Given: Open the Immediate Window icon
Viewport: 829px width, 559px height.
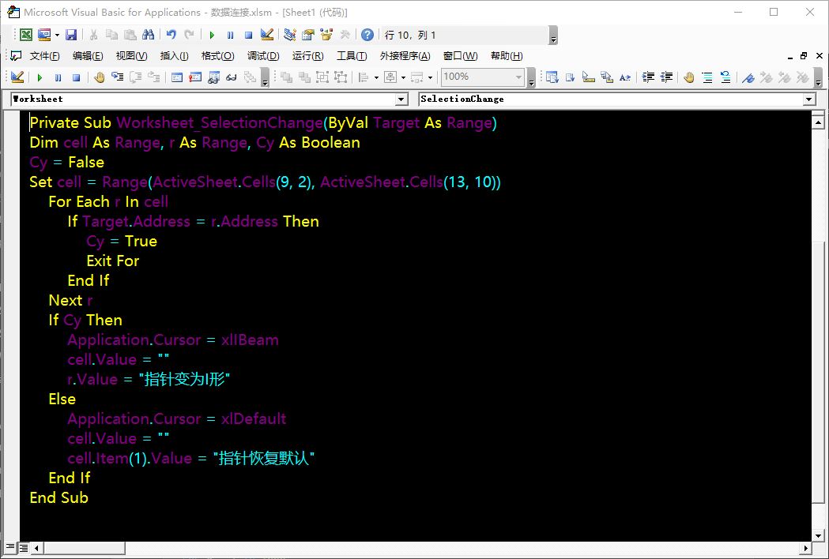Looking at the screenshot, I should [195, 77].
